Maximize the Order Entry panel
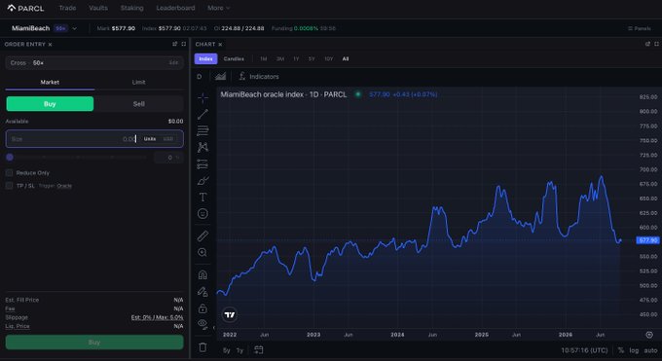The image size is (662, 361). pos(184,44)
